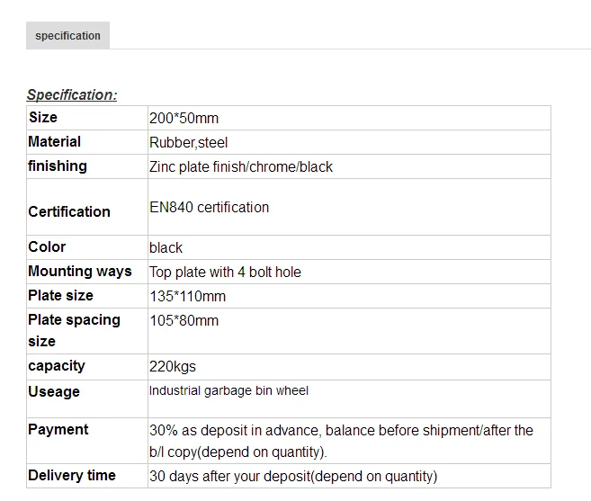
Task: Click the Industrial garbage bin wheel text
Action: click(x=228, y=391)
